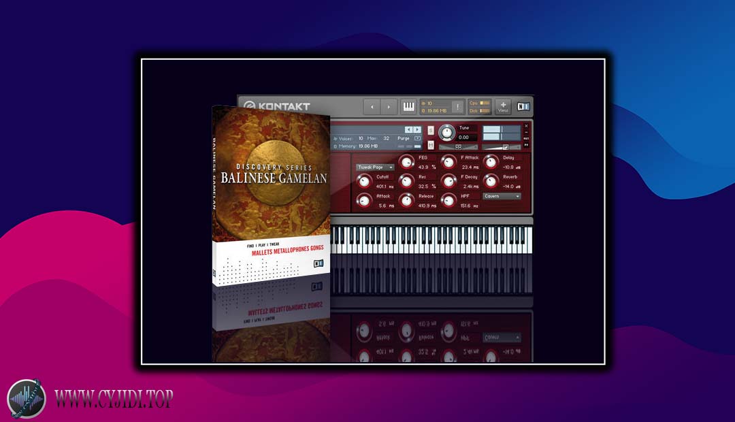Toggle the Mute M button
Viewport: 735px width, 422px height.
[431, 145]
